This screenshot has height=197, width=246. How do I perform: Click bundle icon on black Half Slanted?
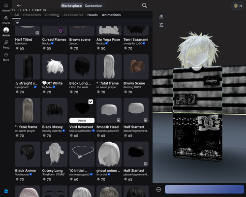pyautogui.click(x=146, y=164)
